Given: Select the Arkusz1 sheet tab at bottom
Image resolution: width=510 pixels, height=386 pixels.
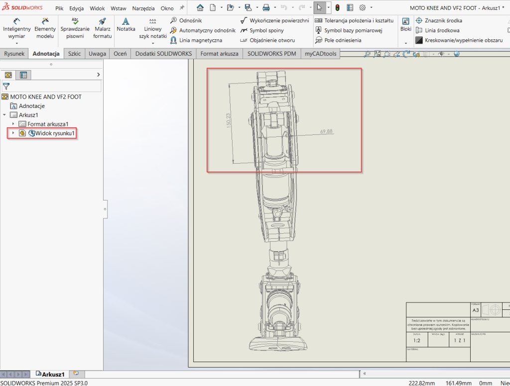Looking at the screenshot, I should (x=50, y=374).
